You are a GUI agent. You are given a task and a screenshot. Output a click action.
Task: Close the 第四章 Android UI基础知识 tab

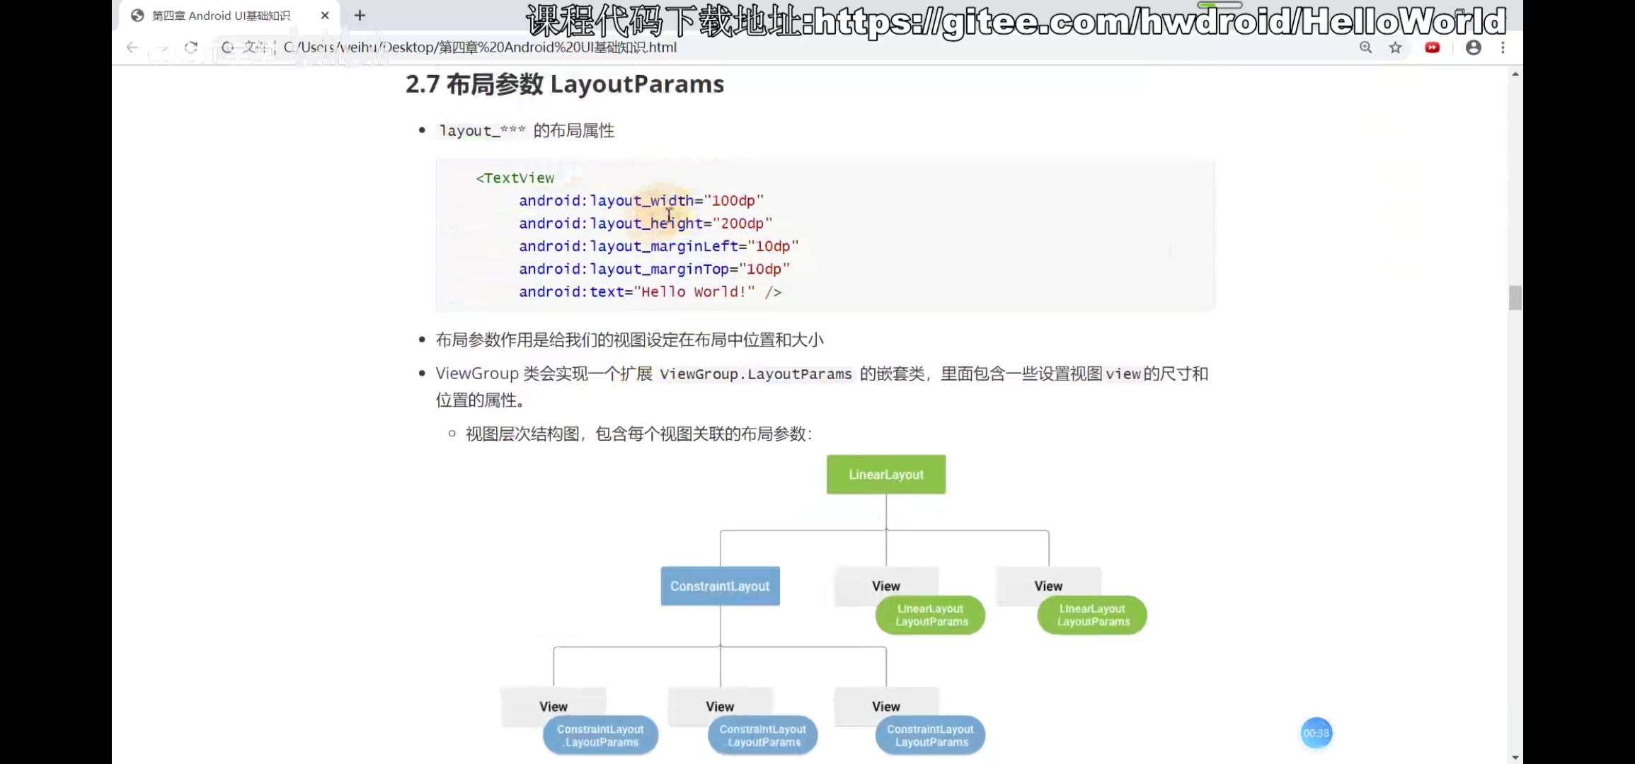click(325, 15)
